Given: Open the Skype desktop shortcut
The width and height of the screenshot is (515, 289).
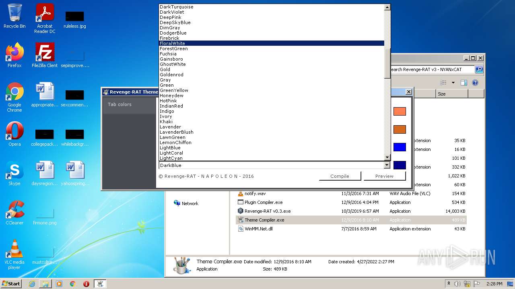Looking at the screenshot, I should coord(14,173).
